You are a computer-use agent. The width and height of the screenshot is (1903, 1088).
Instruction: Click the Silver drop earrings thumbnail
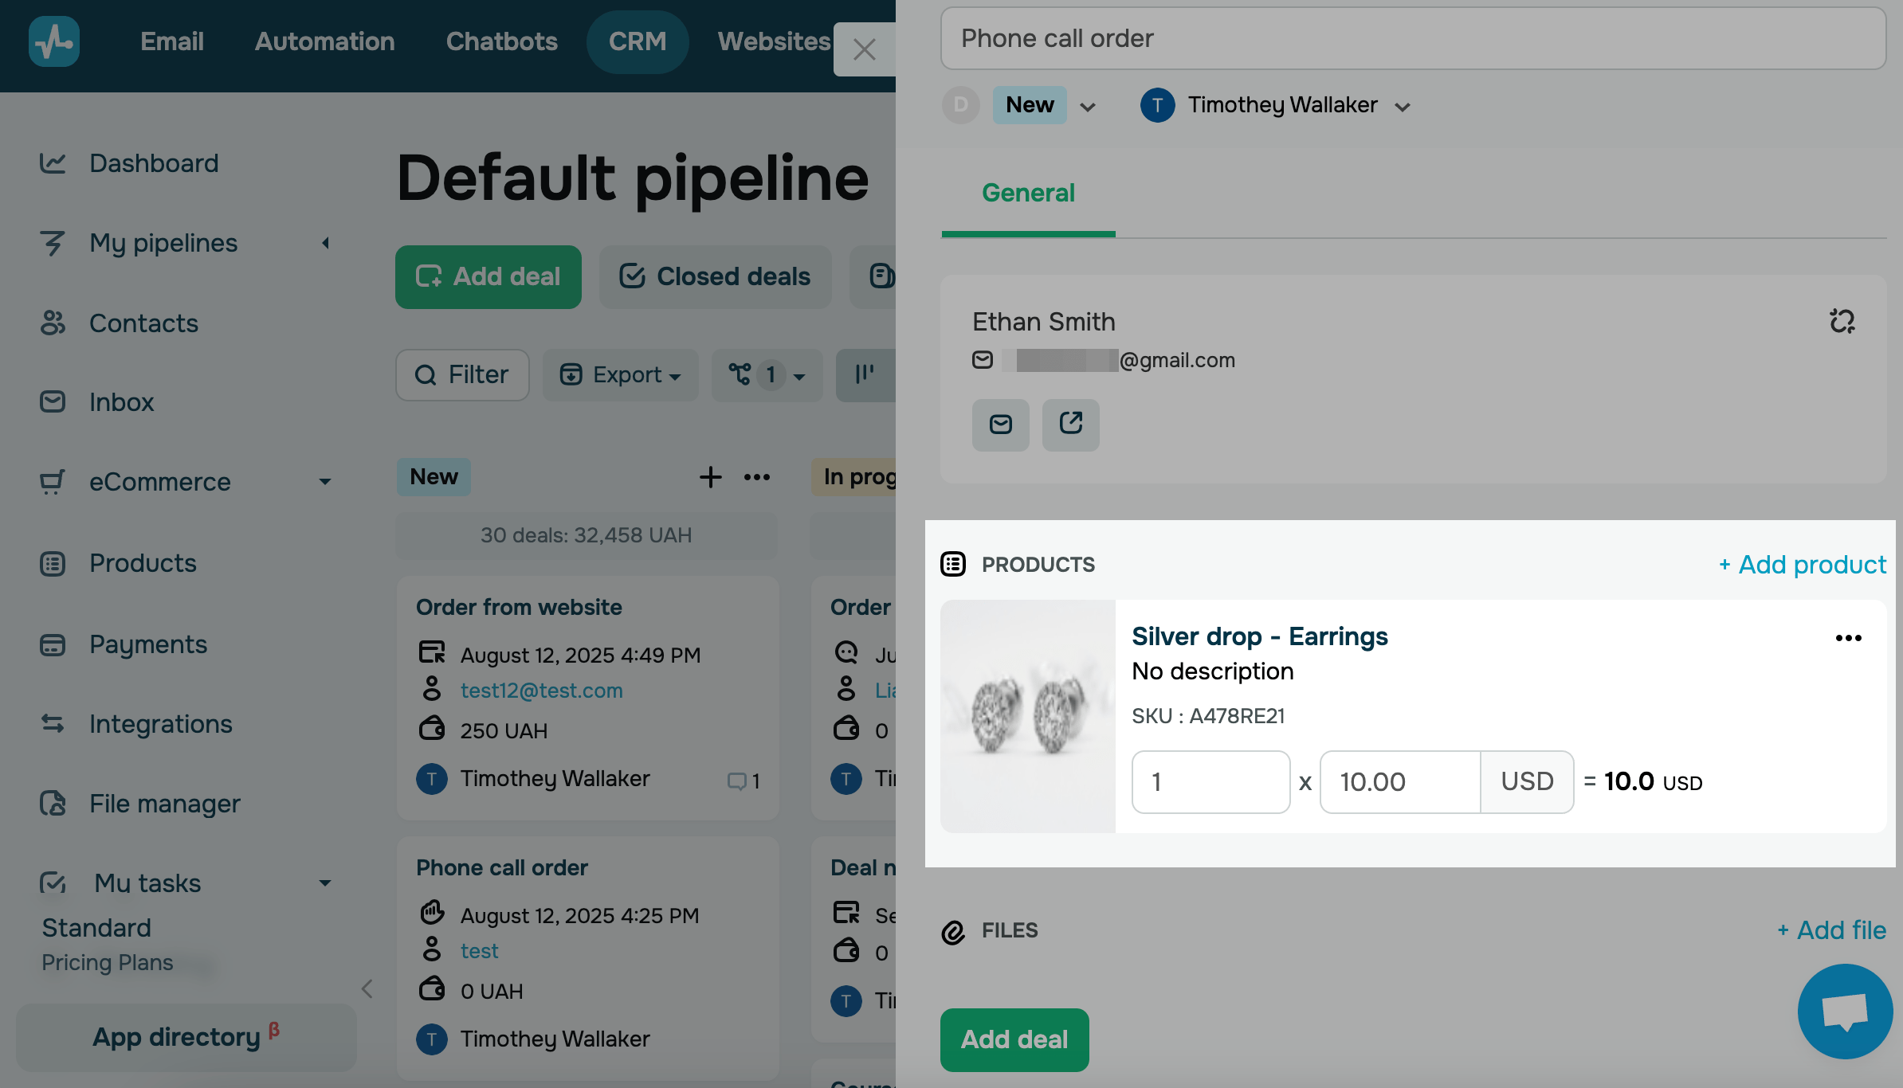pos(1027,716)
